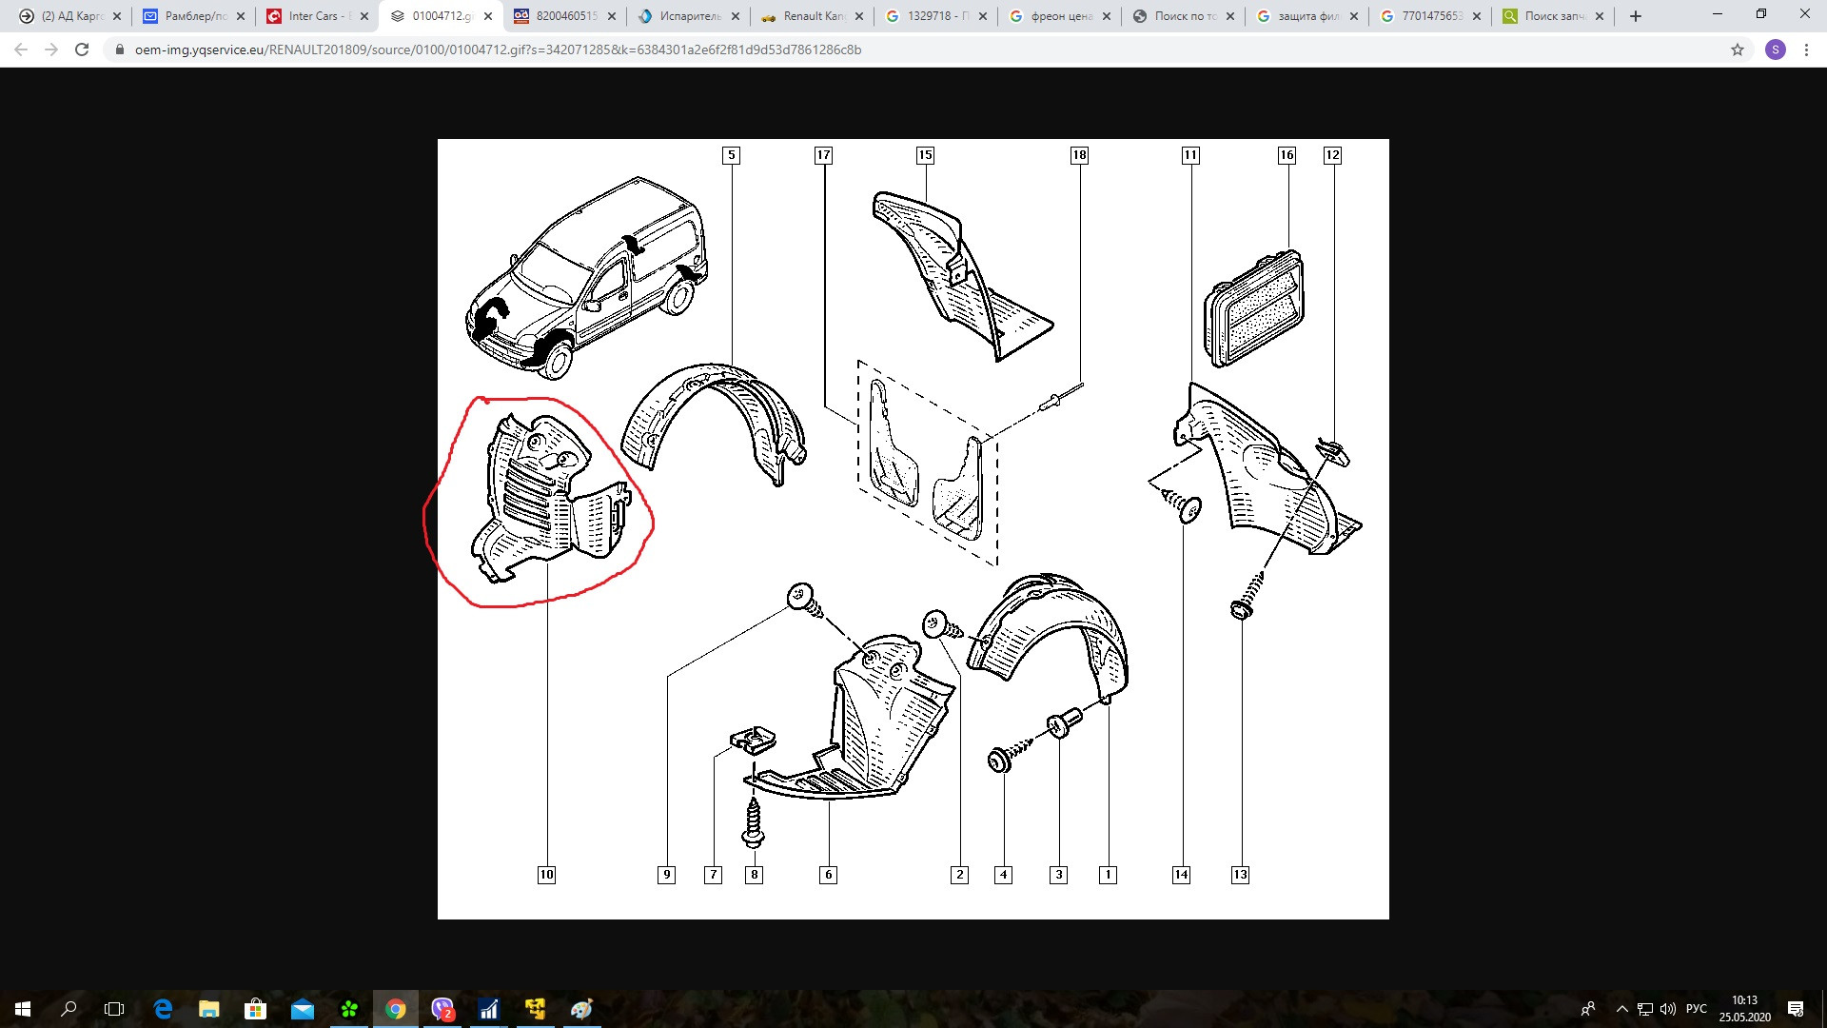Open the notification center
Screen dimensions: 1827x1028
[1796, 1009]
